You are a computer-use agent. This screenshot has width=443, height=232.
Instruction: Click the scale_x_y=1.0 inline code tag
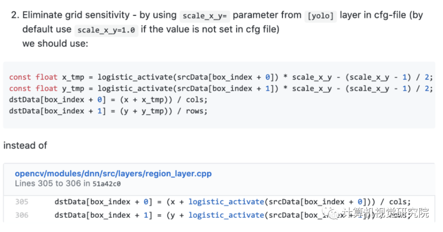[x=106, y=30]
